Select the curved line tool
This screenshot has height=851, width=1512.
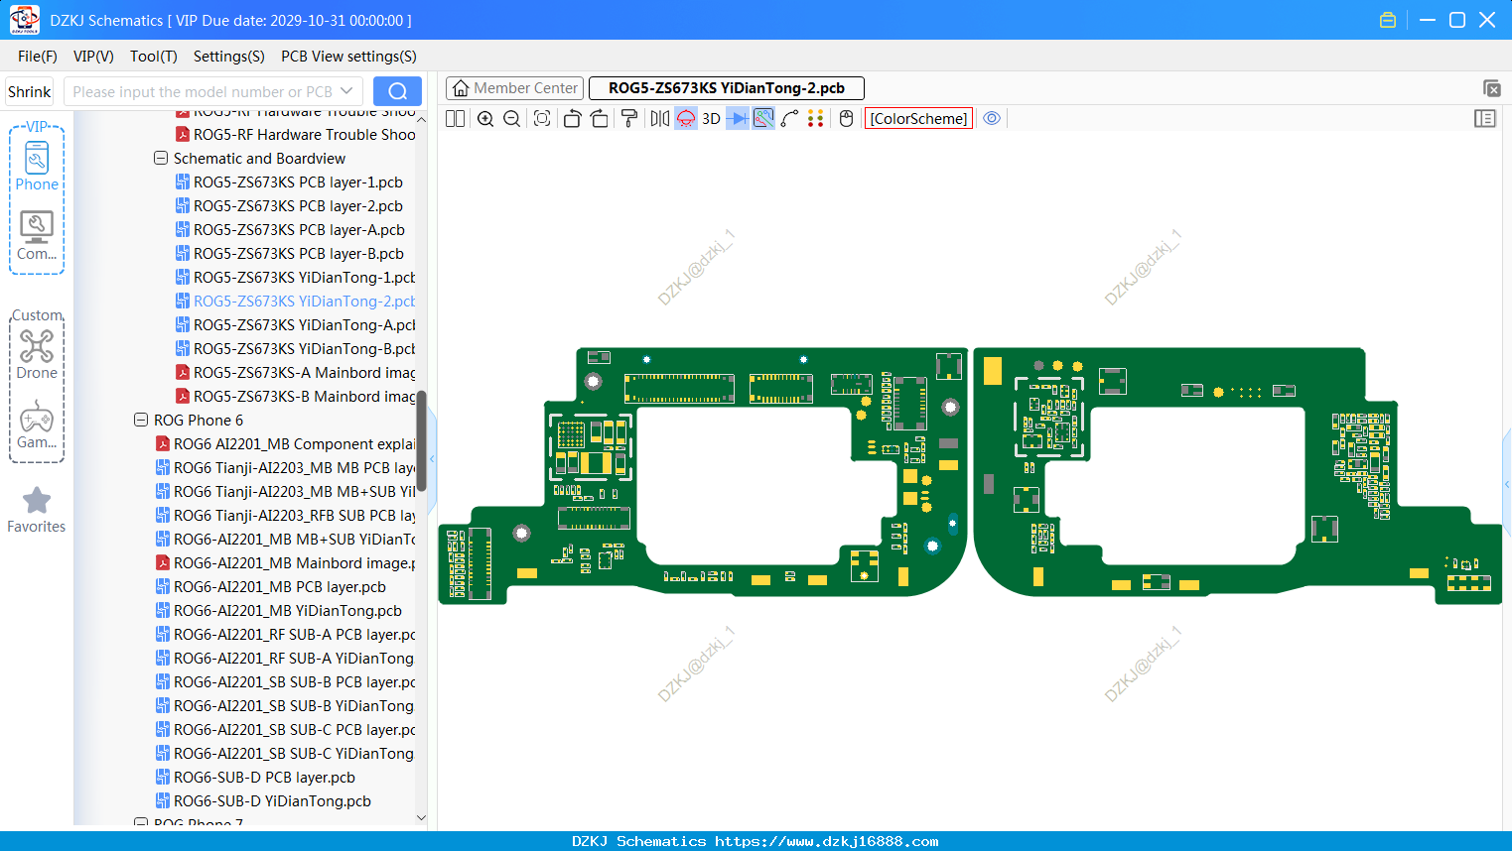click(x=789, y=119)
